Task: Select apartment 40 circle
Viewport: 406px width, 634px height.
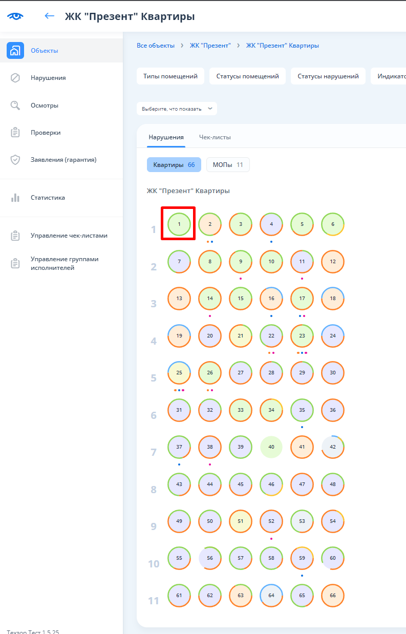Action: pos(271,447)
